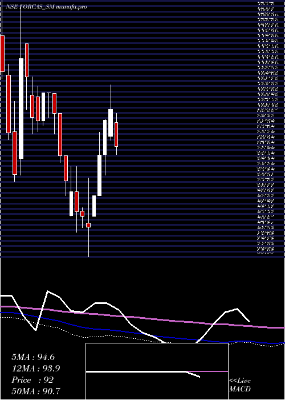Click the rightmost red candlestick
This screenshot has height=400, width=285.
point(116,134)
